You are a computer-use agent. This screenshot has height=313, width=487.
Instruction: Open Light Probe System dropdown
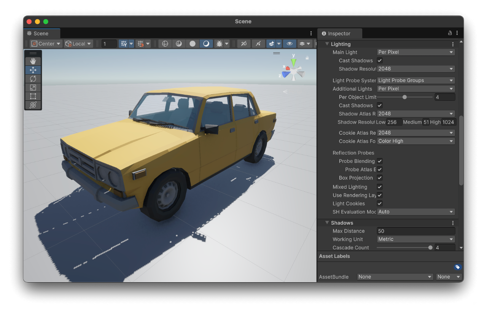tap(416, 80)
